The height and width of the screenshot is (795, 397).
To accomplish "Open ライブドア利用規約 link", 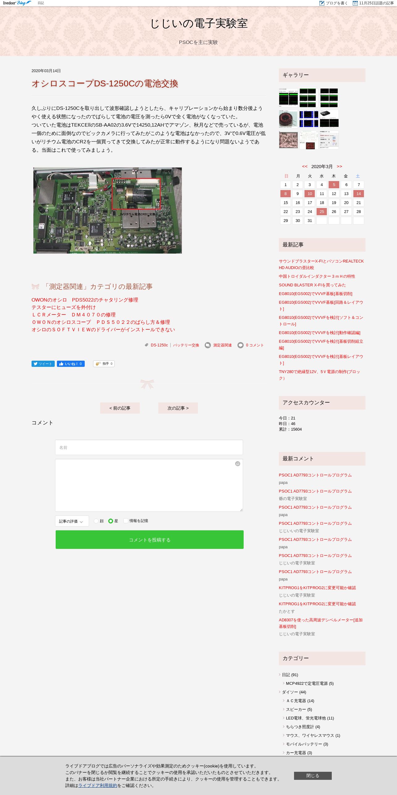I will [98, 785].
